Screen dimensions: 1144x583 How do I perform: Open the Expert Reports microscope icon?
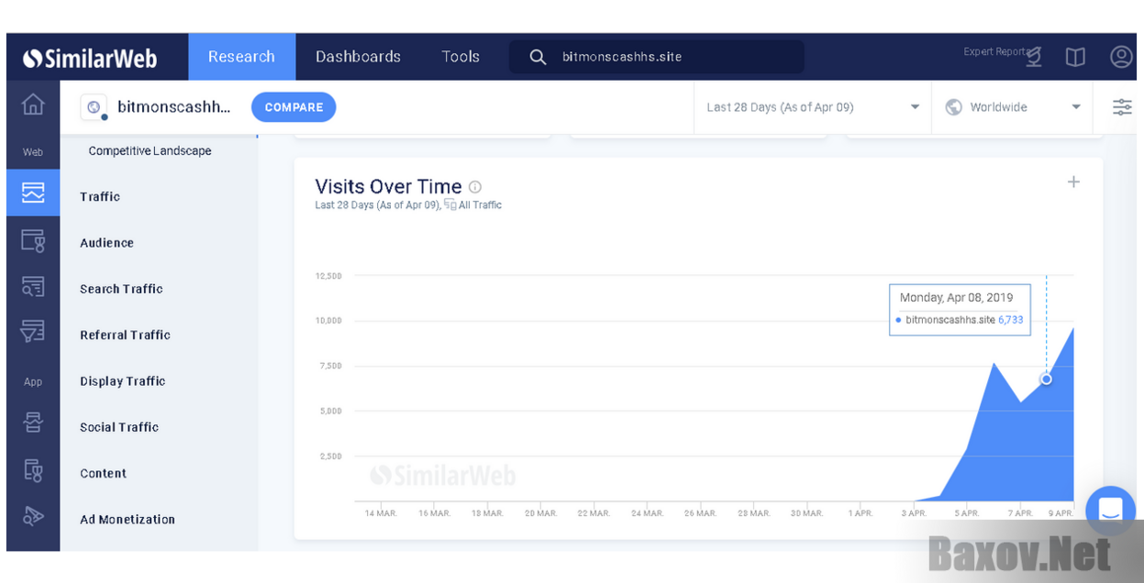1034,57
